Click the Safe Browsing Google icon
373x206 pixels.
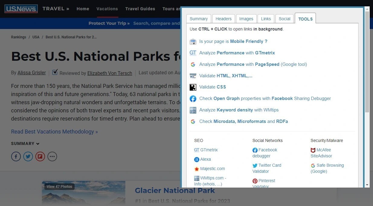(313, 166)
